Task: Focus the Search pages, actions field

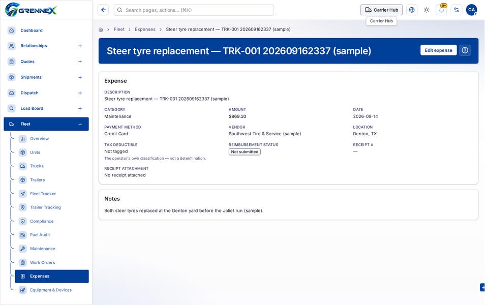Action: pyautogui.click(x=194, y=10)
